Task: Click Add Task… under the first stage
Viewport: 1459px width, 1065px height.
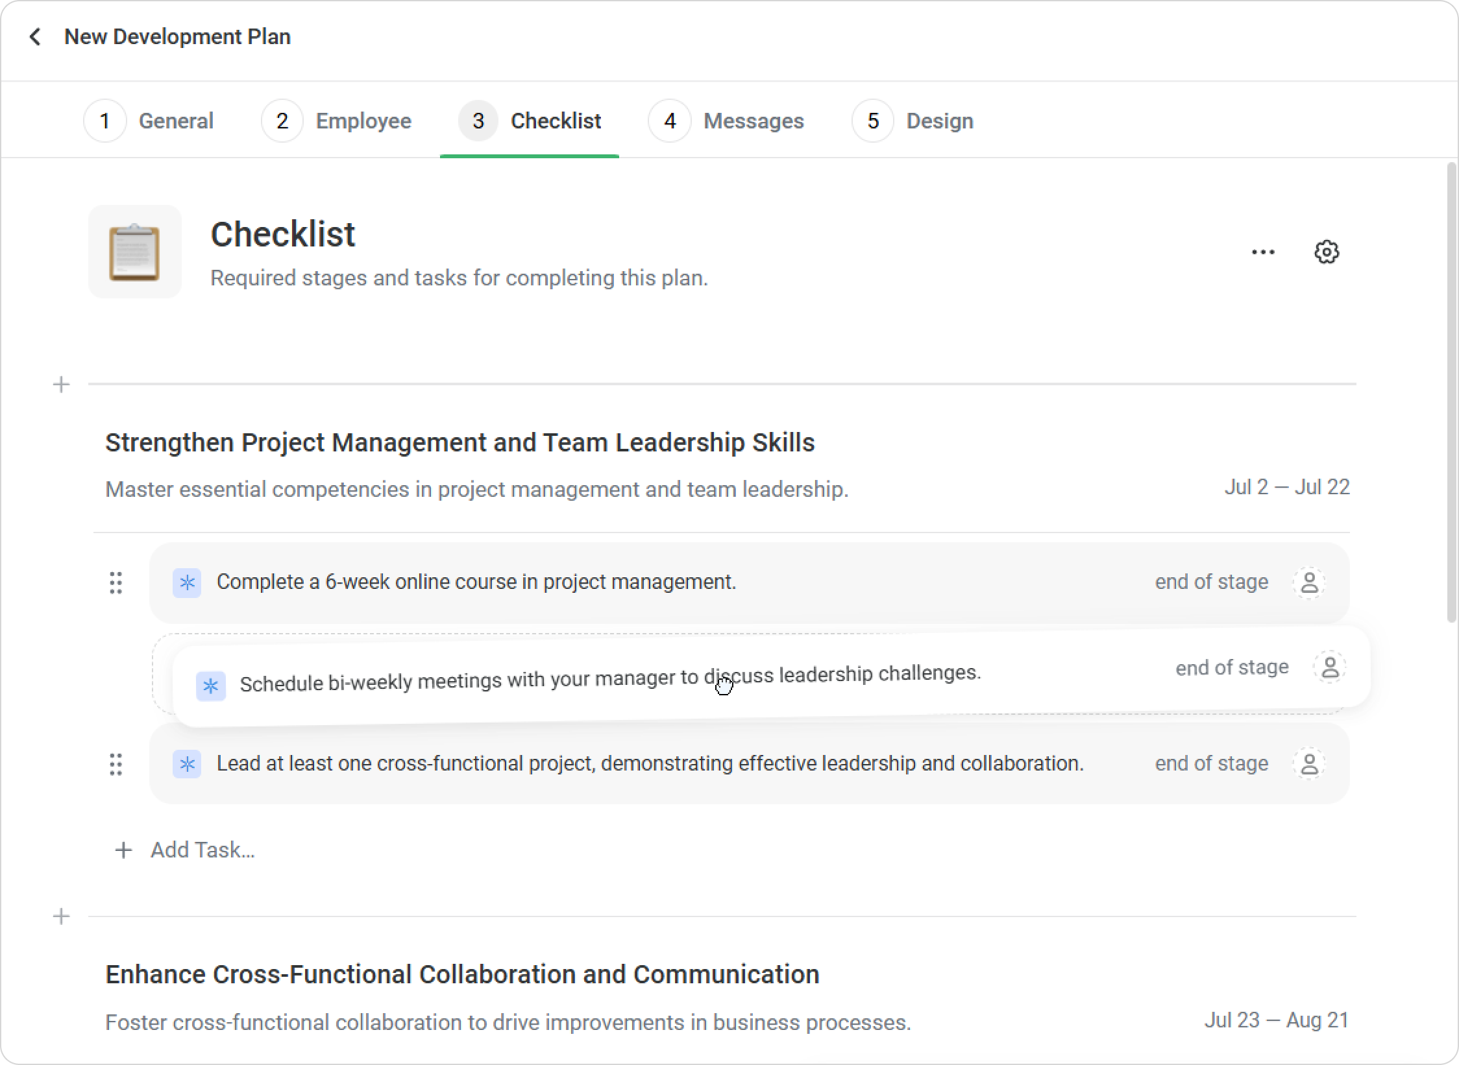Action: point(184,850)
